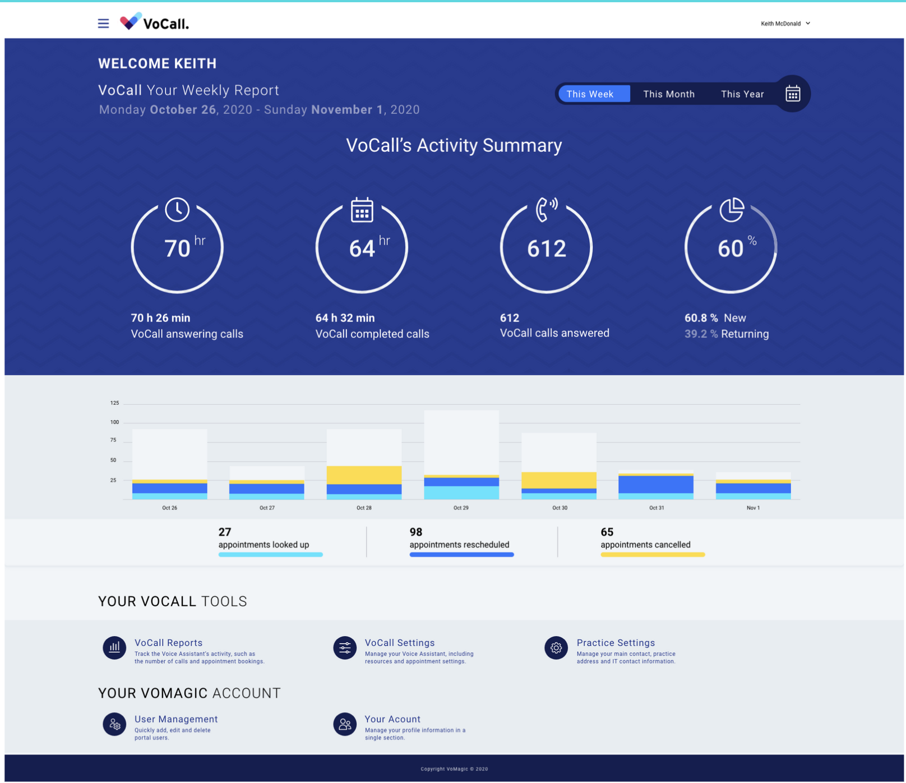Click the phone icon above 612
The width and height of the screenshot is (906, 783).
click(546, 209)
